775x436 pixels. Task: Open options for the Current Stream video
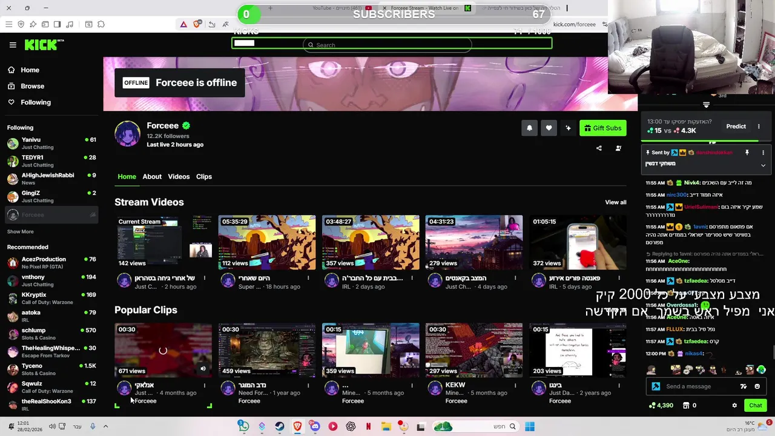[205, 278]
